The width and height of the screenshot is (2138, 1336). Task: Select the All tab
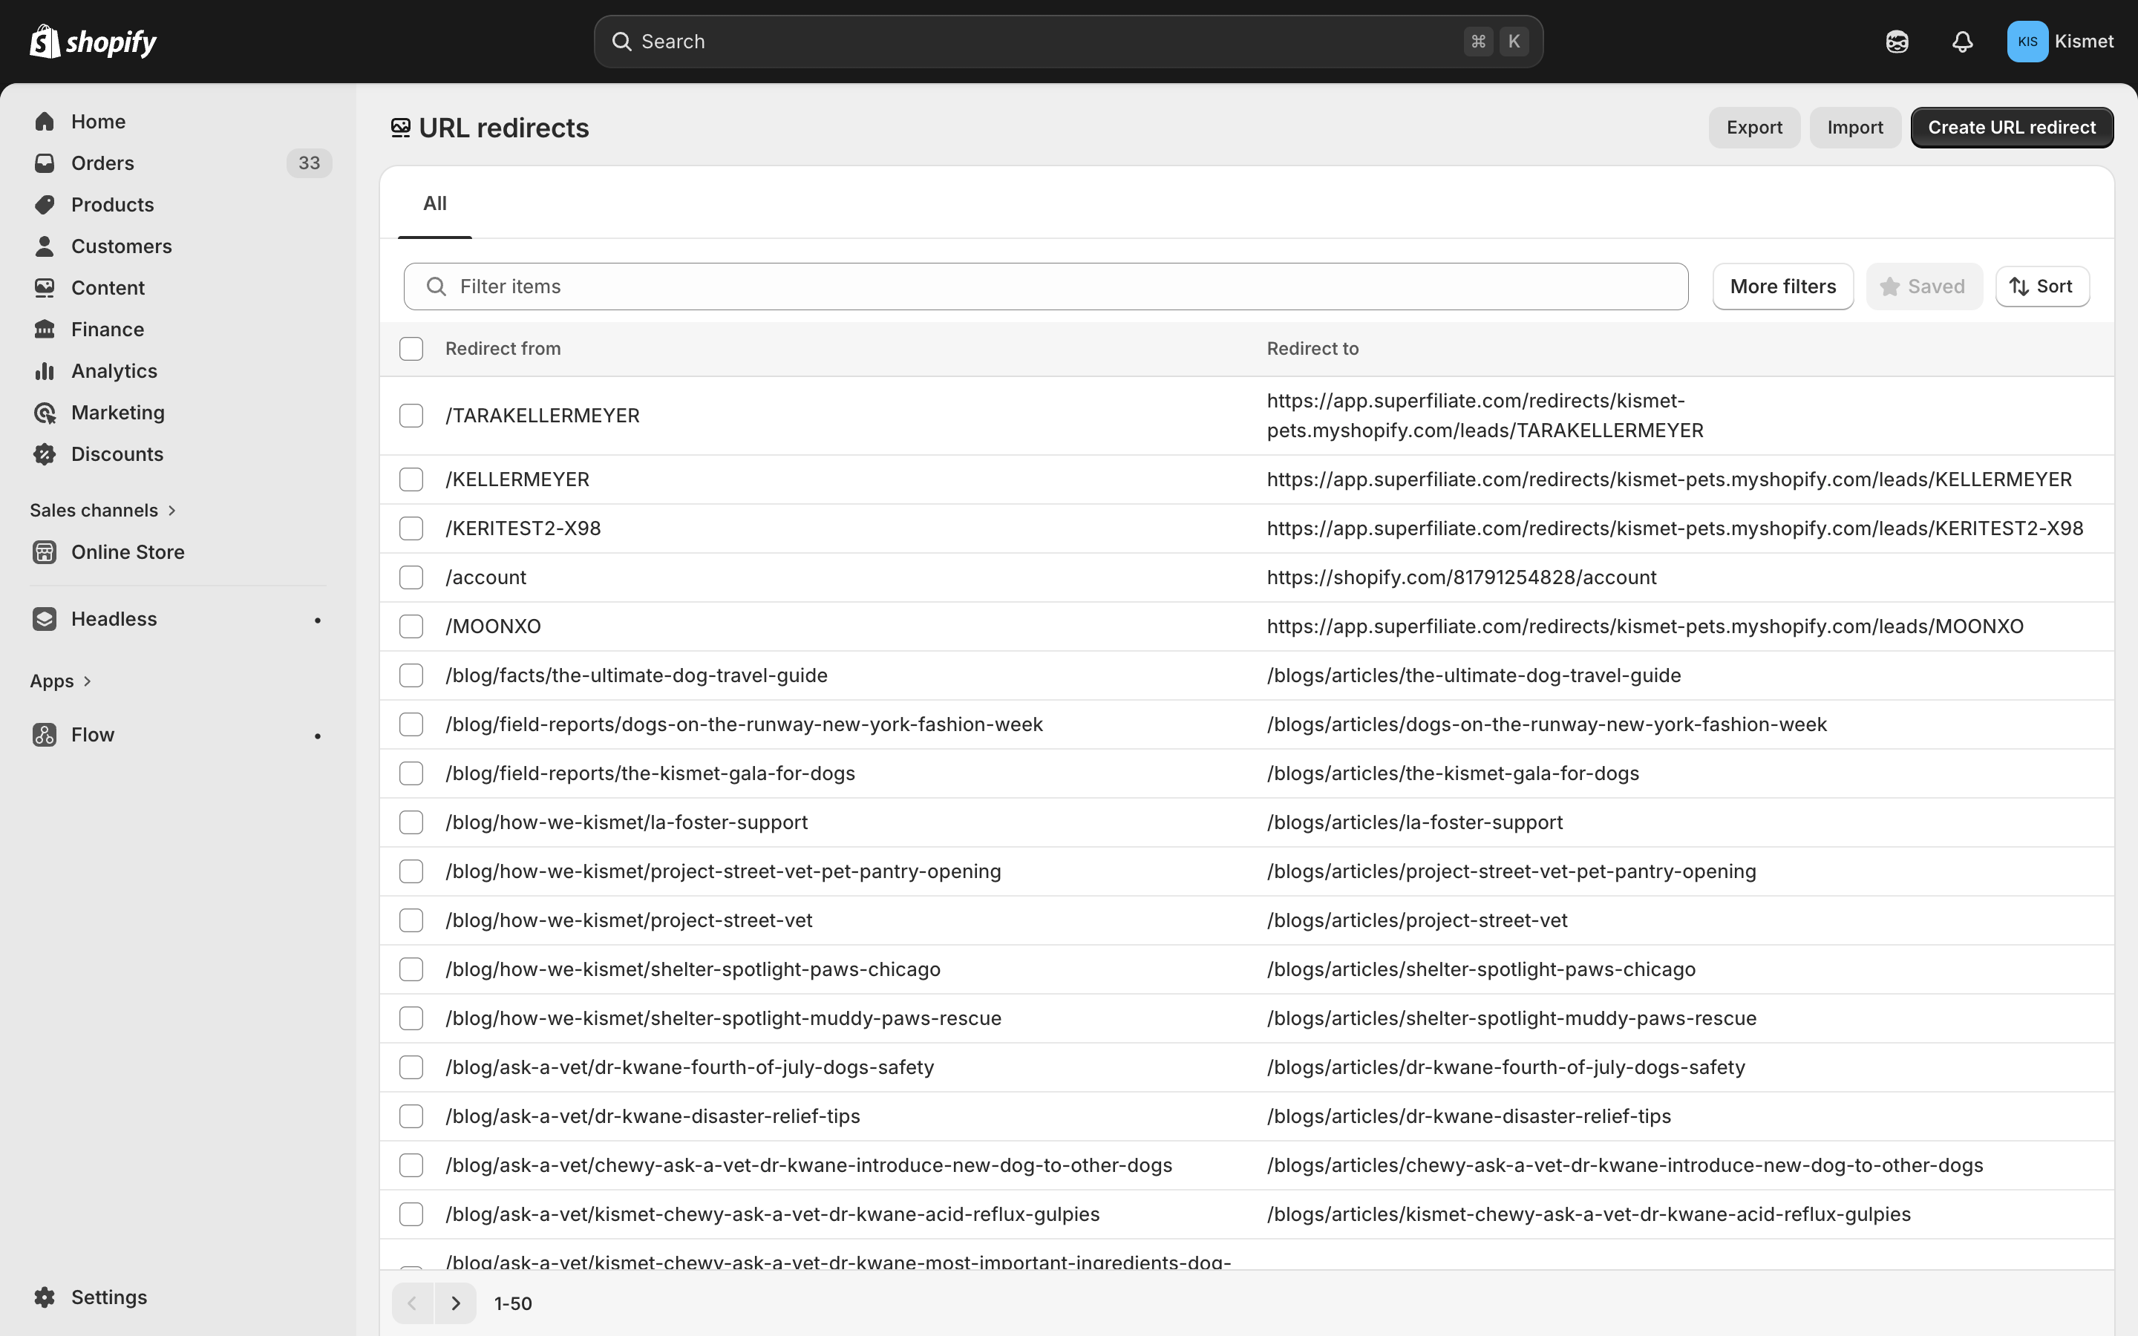(435, 204)
